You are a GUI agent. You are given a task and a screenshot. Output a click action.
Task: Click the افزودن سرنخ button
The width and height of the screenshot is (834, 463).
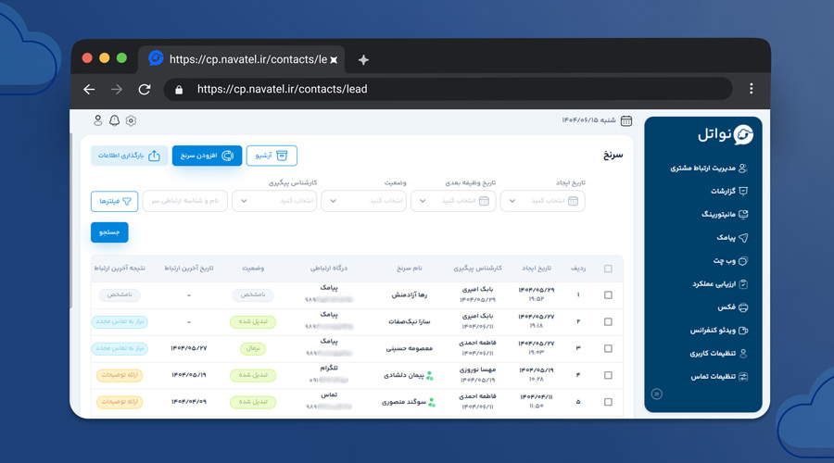(x=207, y=156)
